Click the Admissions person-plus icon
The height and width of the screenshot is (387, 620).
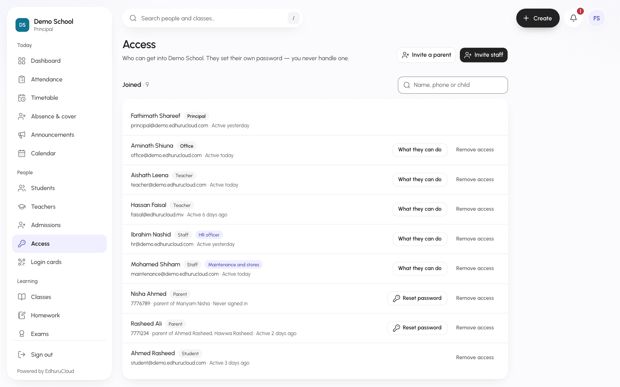click(22, 225)
